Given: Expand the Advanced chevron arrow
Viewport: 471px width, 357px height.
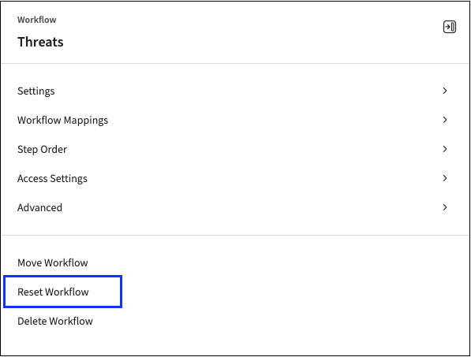Looking at the screenshot, I should [x=445, y=207].
